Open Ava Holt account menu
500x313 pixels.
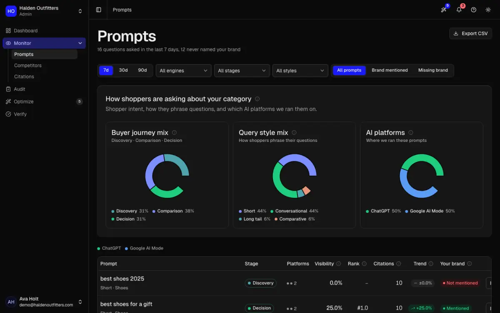tap(44, 302)
